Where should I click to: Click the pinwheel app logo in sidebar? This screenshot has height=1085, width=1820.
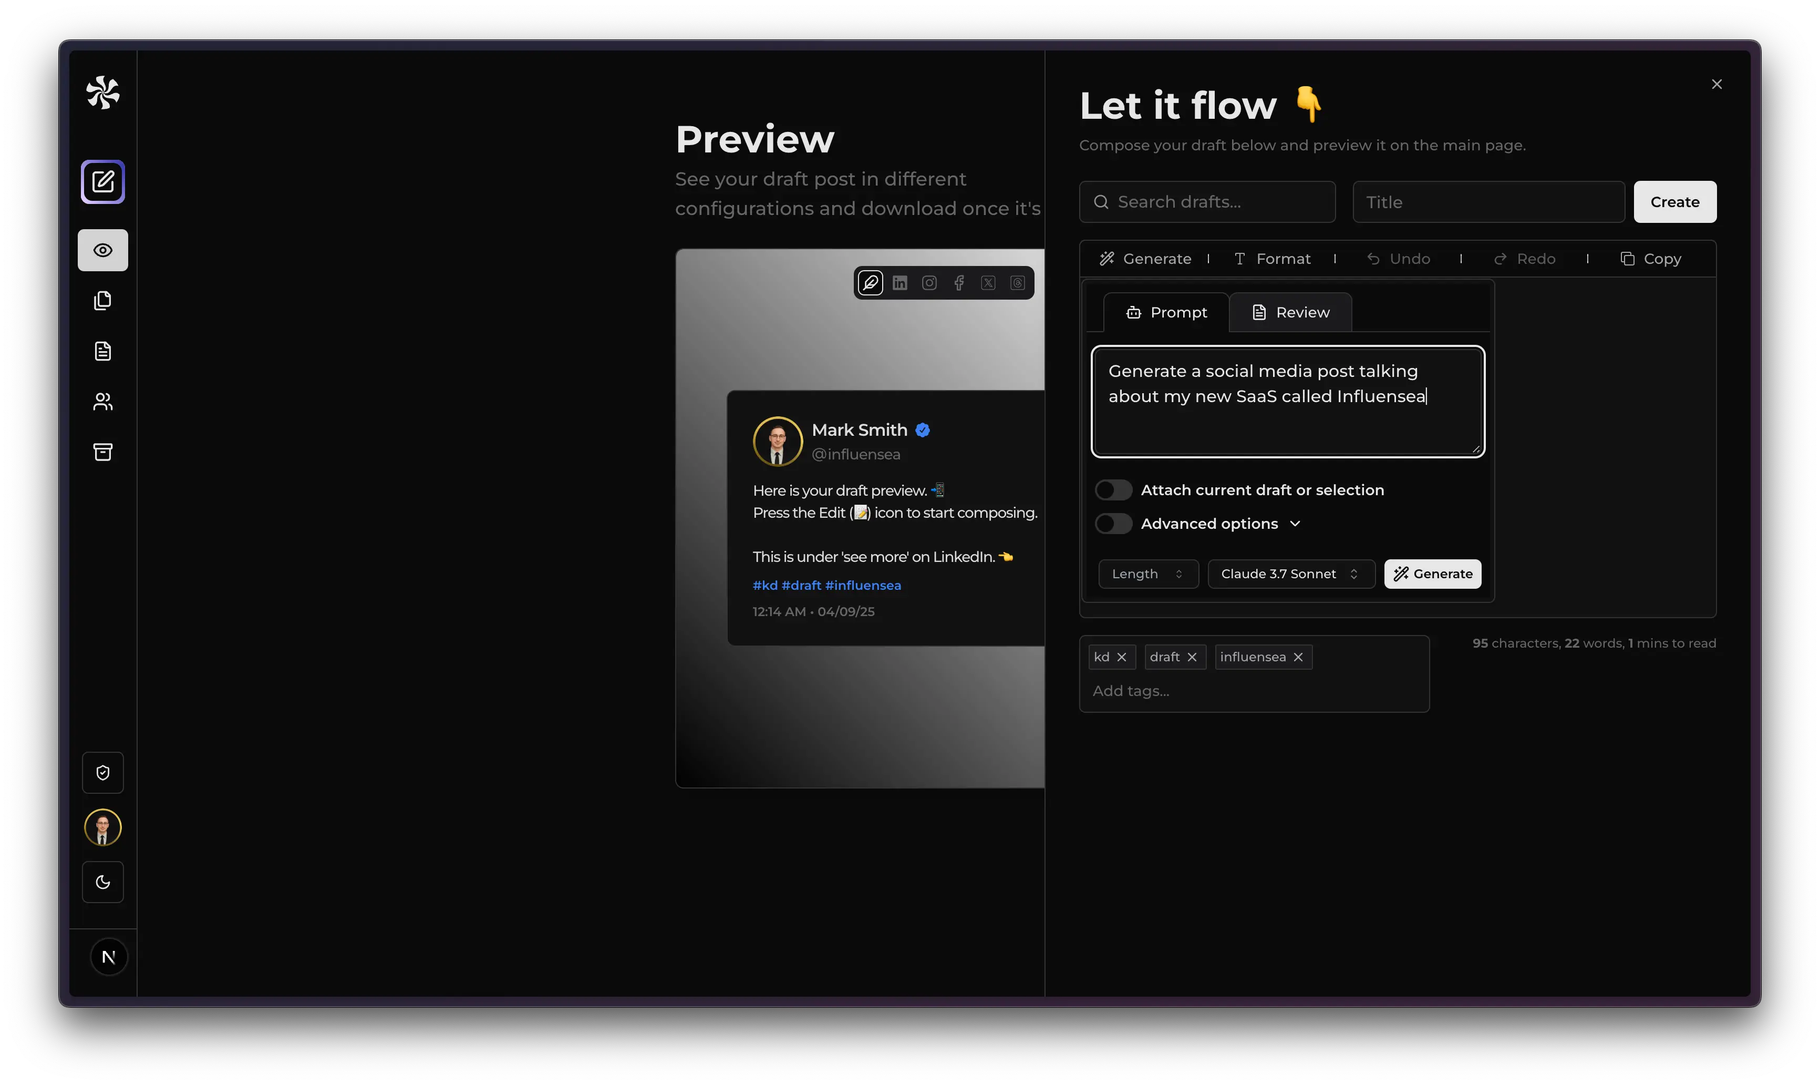102,93
